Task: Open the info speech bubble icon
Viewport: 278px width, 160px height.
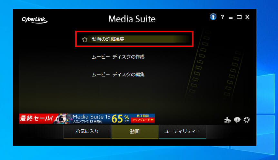Action: [237, 120]
